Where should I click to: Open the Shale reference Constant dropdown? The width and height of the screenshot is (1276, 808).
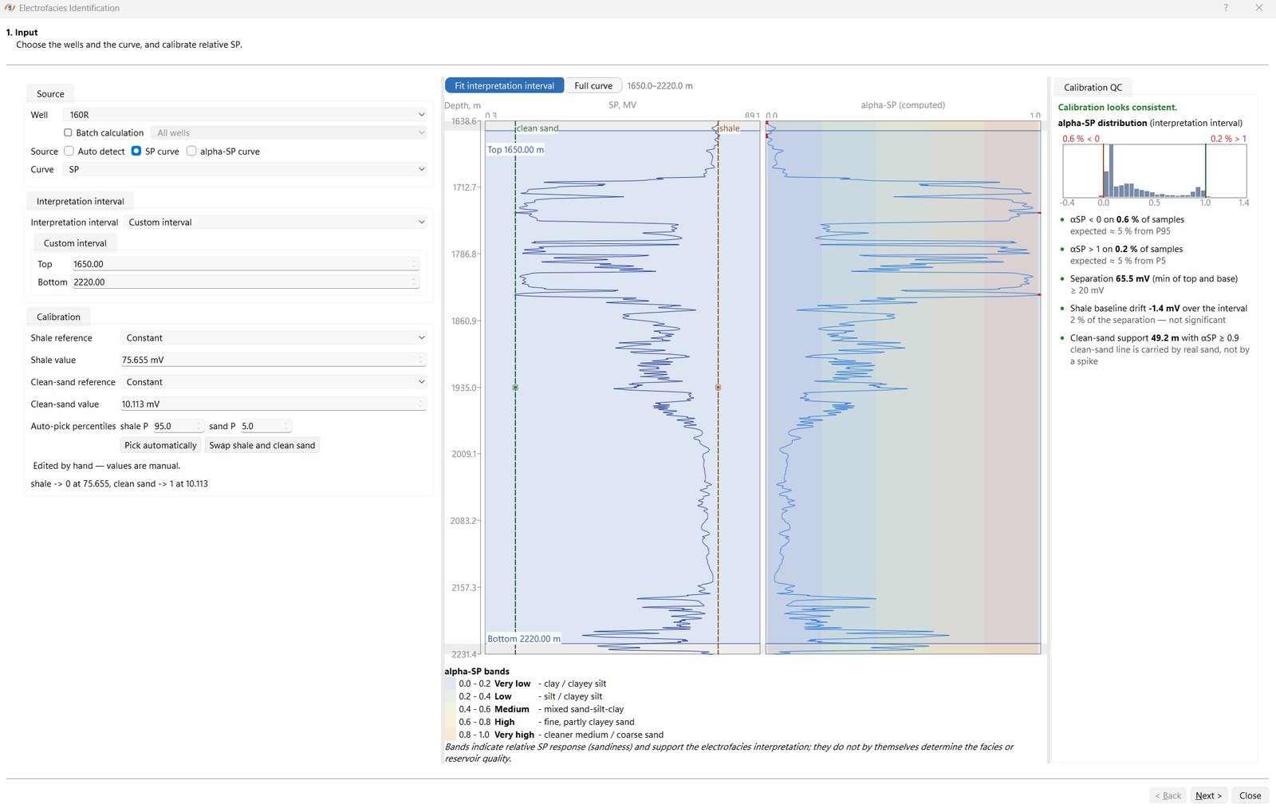point(274,338)
